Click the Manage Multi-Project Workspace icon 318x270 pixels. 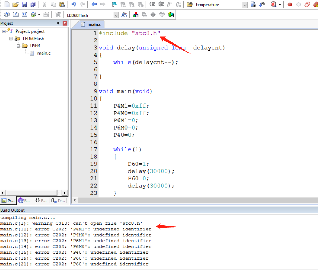[x=144, y=15]
